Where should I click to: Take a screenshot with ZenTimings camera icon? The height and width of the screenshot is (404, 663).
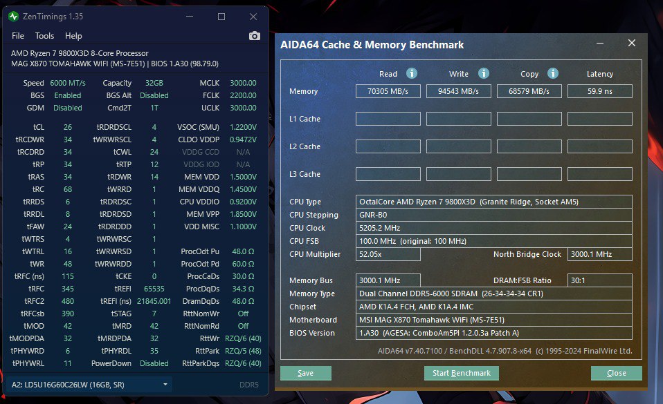point(254,36)
